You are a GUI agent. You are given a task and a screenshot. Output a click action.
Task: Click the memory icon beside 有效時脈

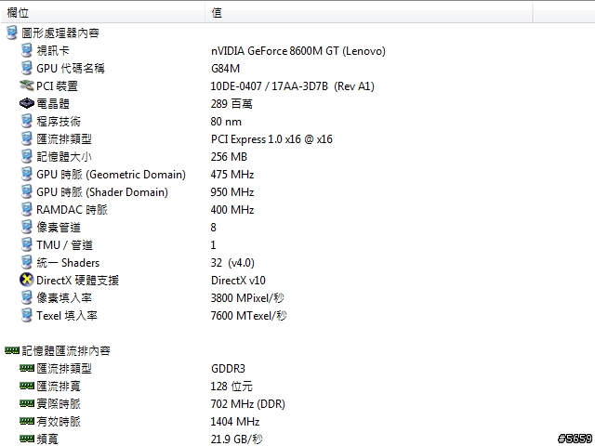(27, 421)
